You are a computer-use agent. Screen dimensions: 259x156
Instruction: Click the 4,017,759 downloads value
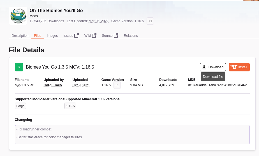pyautogui.click(x=166, y=85)
